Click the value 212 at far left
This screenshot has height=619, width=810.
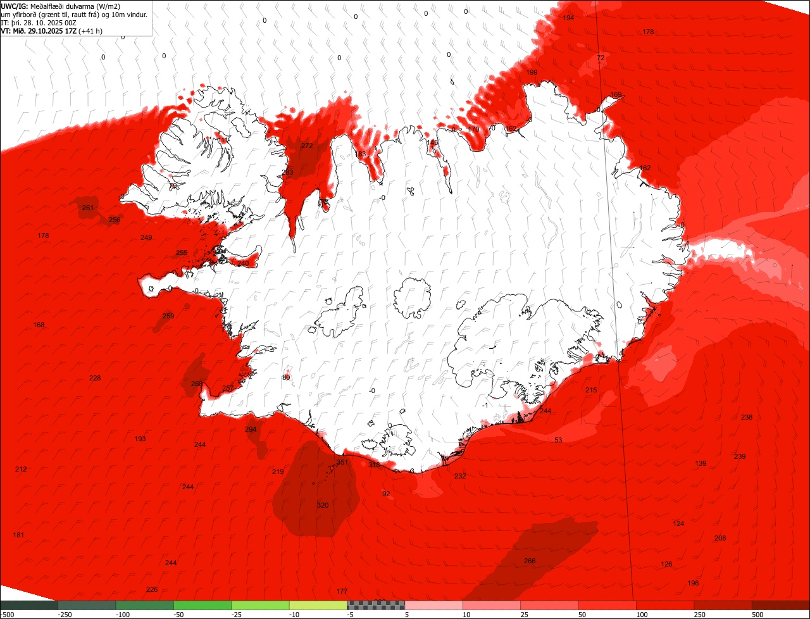21,469
